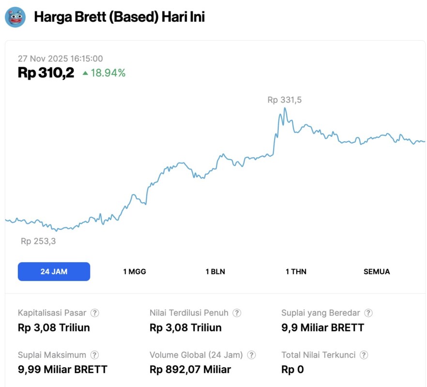Click Total Nilai Terkunci info icon
Viewport: 427px width, 387px height.
(364, 355)
